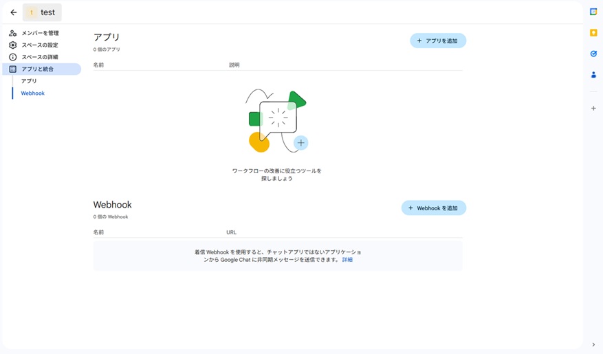Click the apps grid icon in sidebar

[x=12, y=69]
